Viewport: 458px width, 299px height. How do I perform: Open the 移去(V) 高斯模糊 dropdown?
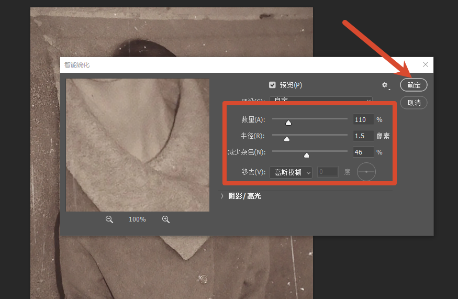[291, 172]
